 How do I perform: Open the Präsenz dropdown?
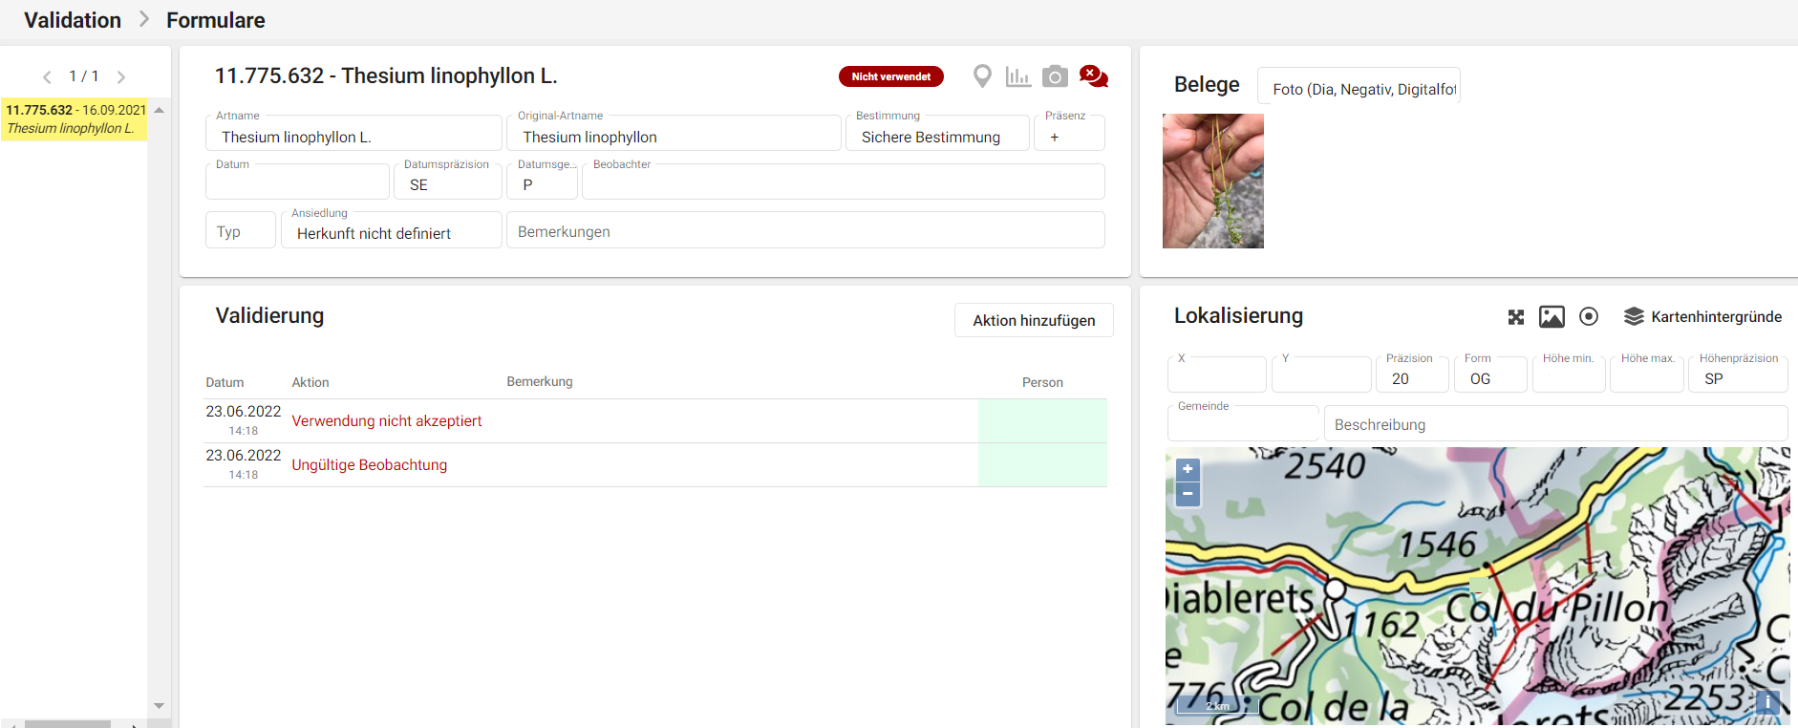(x=1069, y=133)
